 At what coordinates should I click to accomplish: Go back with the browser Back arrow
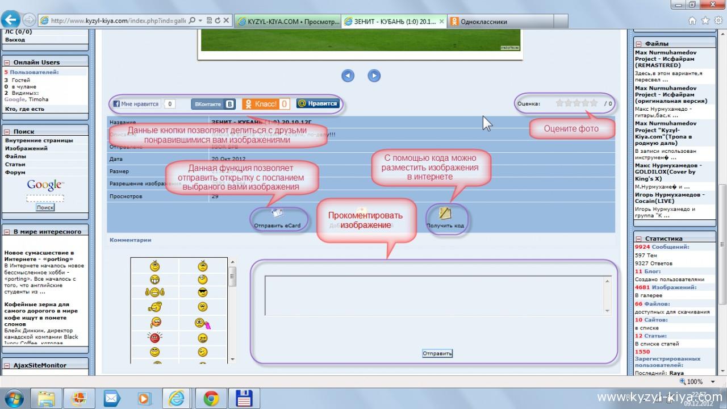(11, 19)
